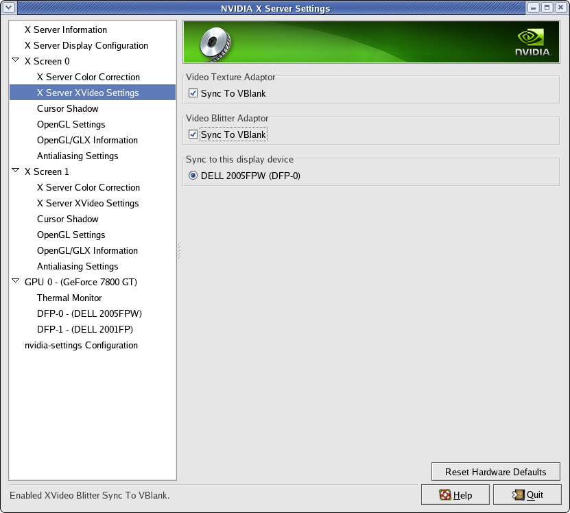Open OpenGL/GLX Information under X Screen 0

(x=87, y=141)
